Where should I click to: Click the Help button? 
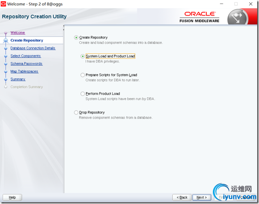coord(12,197)
